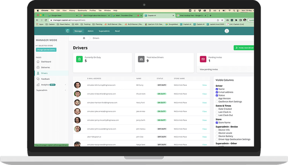Click Bill Curry's driver photo thumbnail

click(77, 85)
